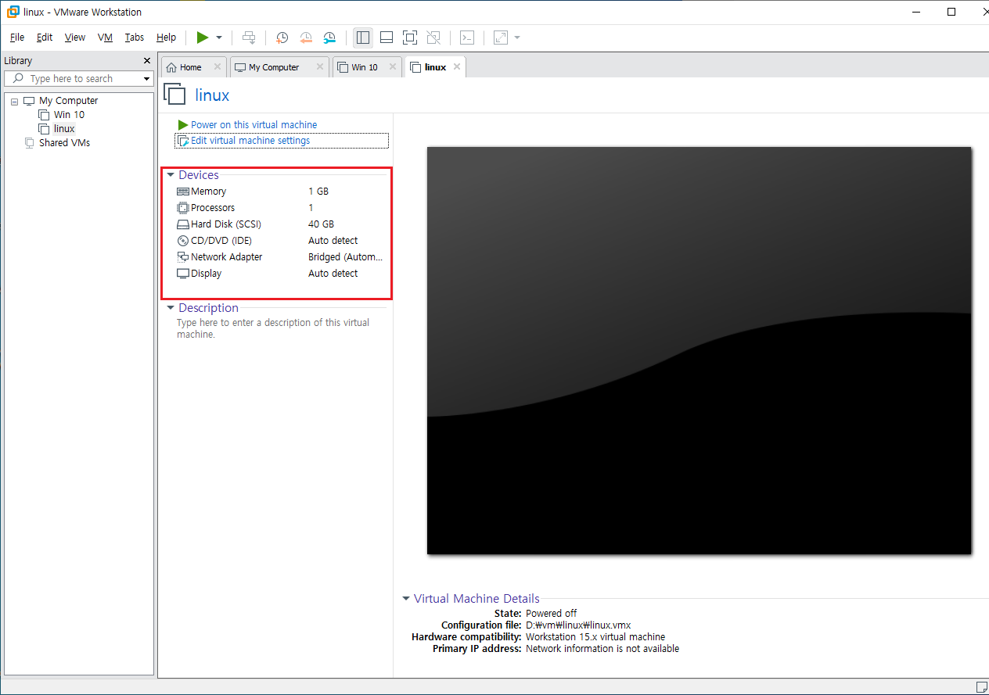This screenshot has width=989, height=695.
Task: Open the View menu
Action: (75, 38)
